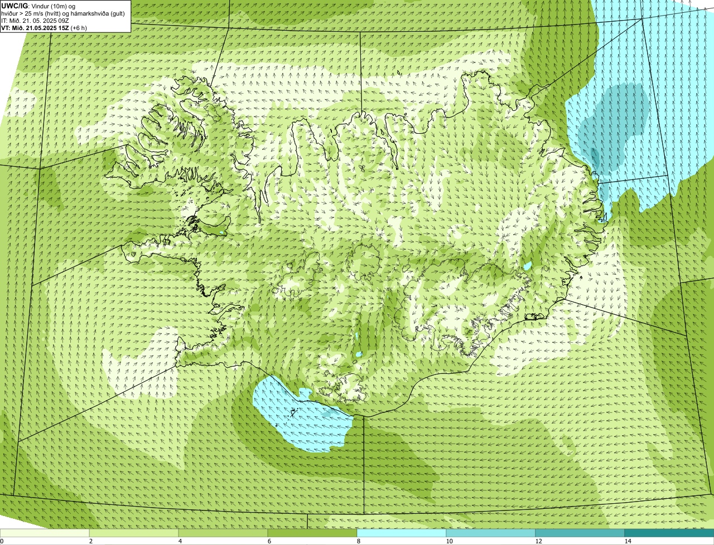Image resolution: width=714 pixels, height=545 pixels.
Task: Click the '2' label on the scale
Action: [90, 541]
